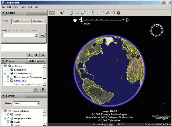Open the Help menu
The height and width of the screenshot is (127, 172).
pos(36,7)
